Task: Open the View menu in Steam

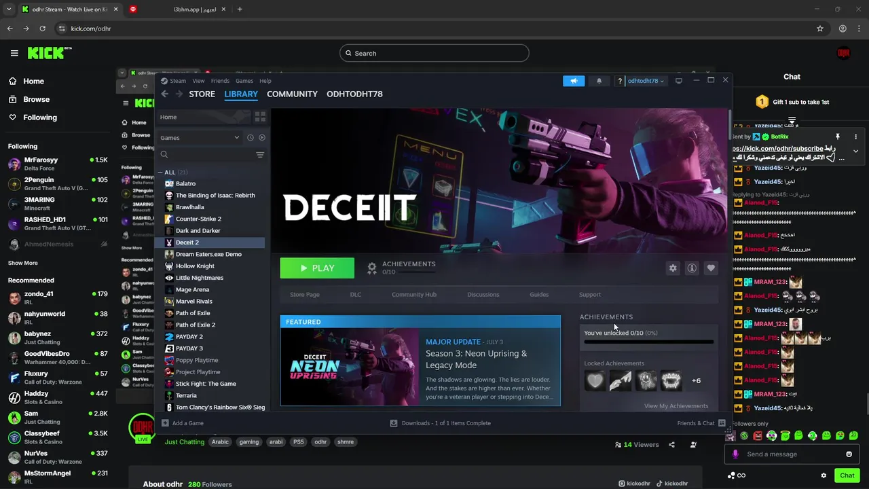Action: pyautogui.click(x=198, y=81)
